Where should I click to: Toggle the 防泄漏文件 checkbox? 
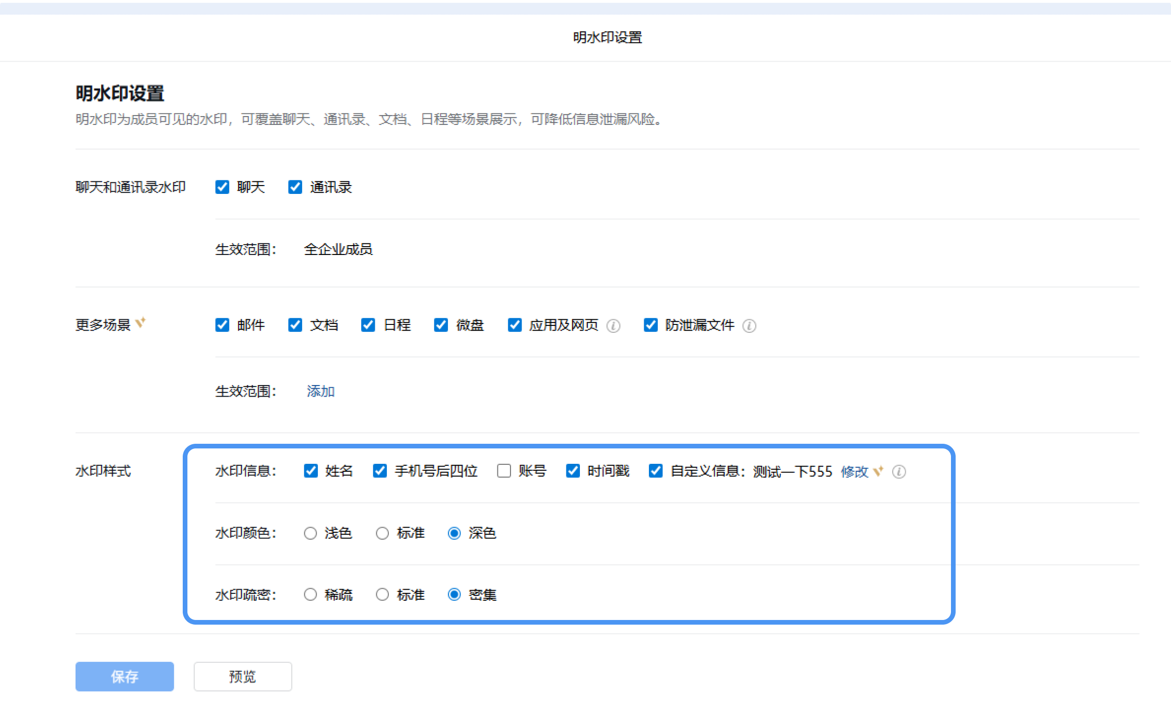tap(650, 325)
